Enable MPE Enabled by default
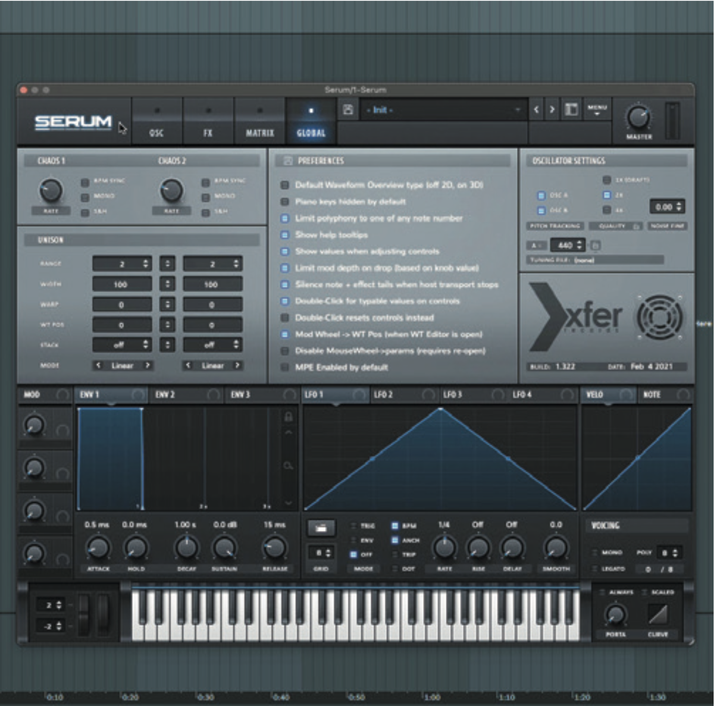 coord(285,368)
